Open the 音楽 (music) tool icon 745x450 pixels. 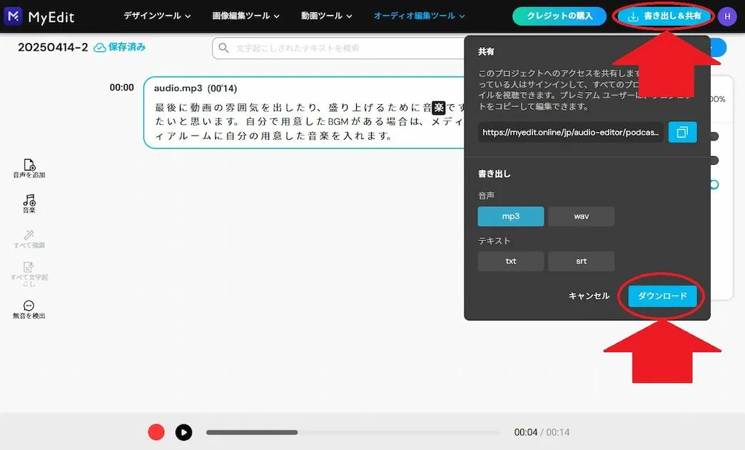coord(28,203)
